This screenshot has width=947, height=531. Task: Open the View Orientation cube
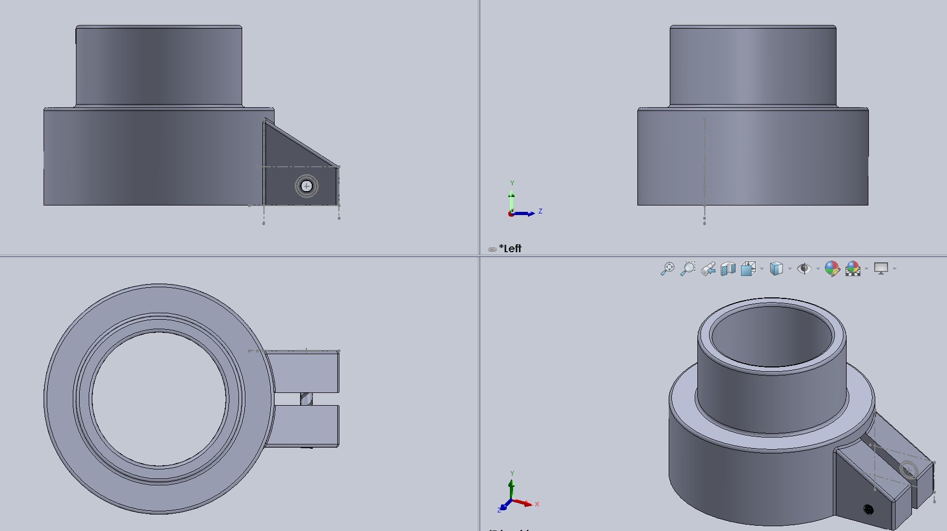coord(748,269)
